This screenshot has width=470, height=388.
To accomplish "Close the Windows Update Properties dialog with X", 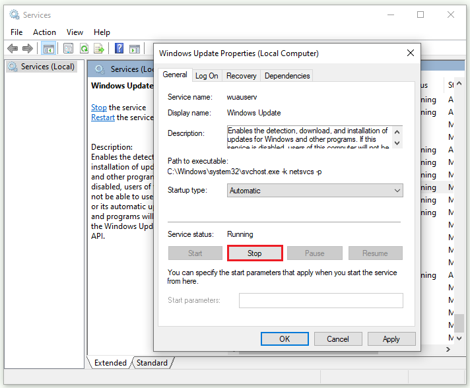I will (411, 53).
